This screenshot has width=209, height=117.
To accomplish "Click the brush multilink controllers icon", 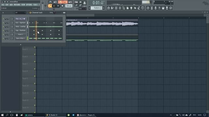I will click(x=76, y=5).
